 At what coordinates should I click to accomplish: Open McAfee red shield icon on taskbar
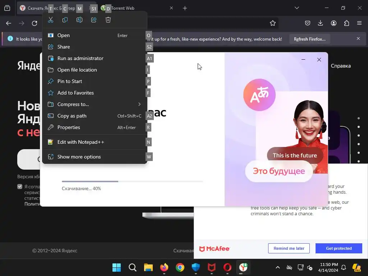[x=211, y=267]
